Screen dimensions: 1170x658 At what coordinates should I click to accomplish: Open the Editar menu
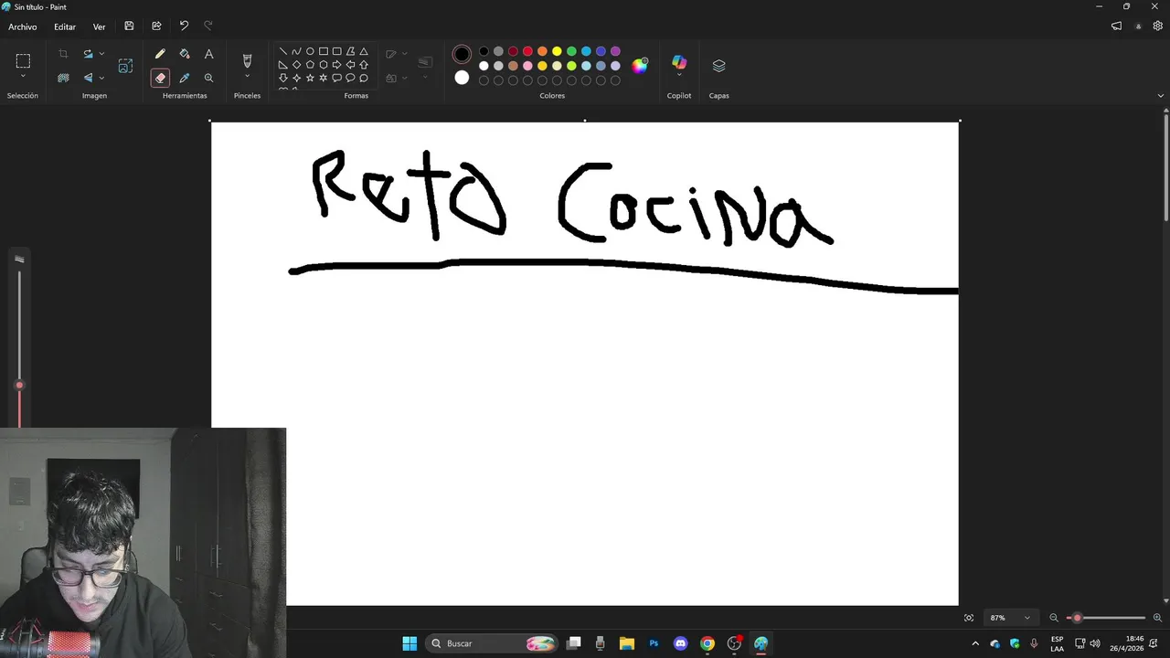(65, 27)
